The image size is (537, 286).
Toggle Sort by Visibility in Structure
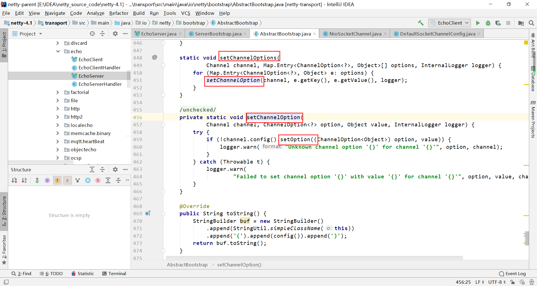[14, 180]
